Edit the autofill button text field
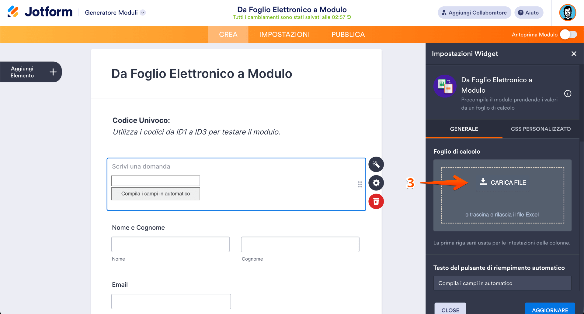 tap(502, 283)
